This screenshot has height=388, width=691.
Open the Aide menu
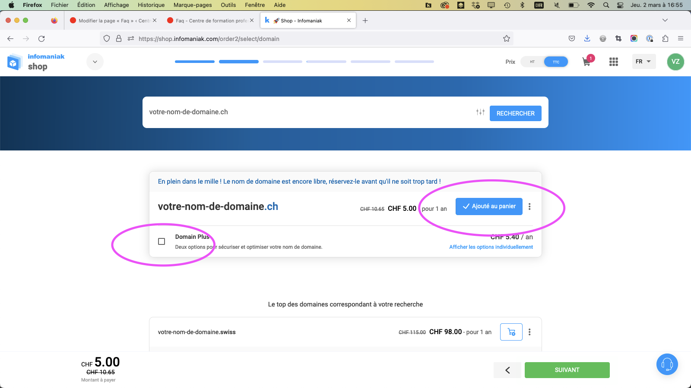[280, 5]
